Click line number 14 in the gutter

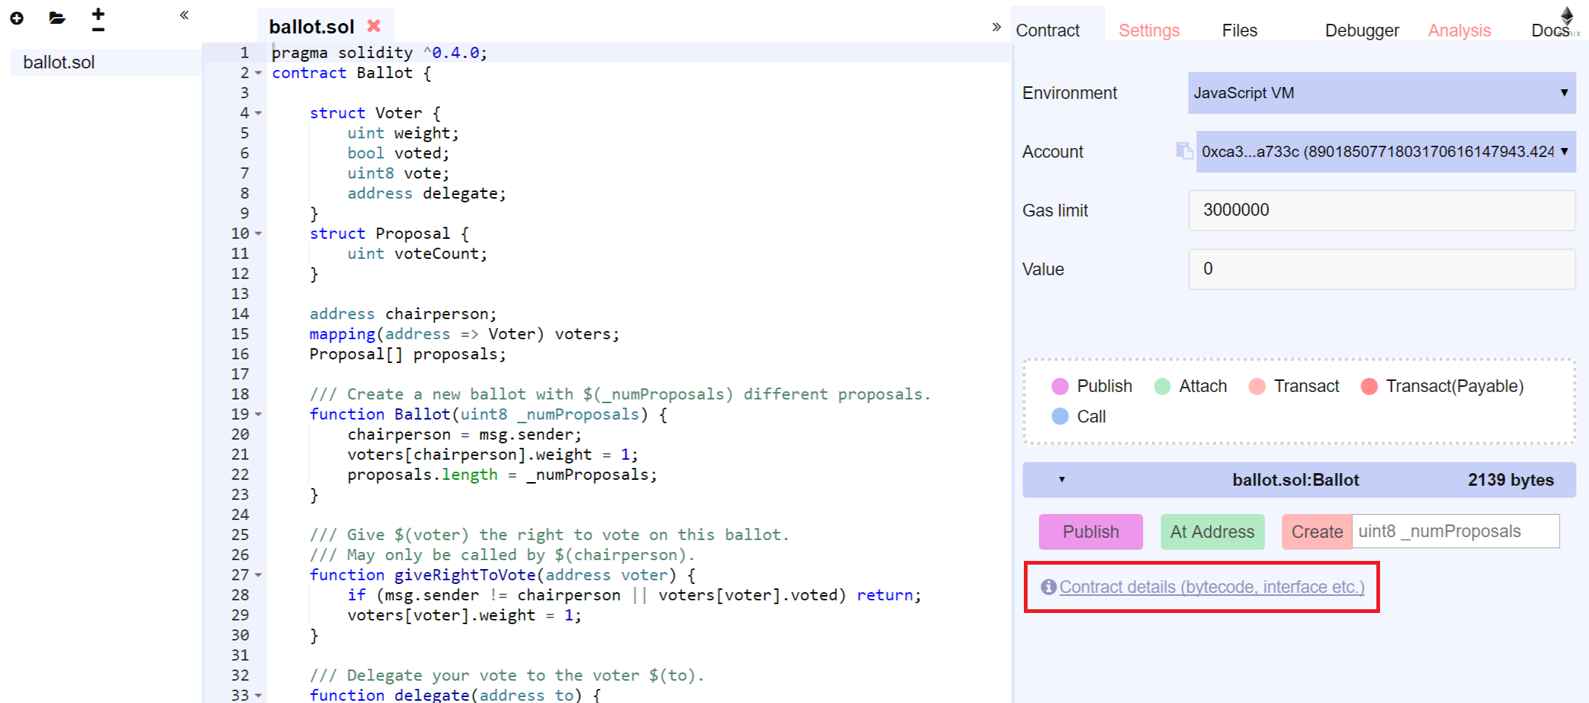pyautogui.click(x=240, y=314)
